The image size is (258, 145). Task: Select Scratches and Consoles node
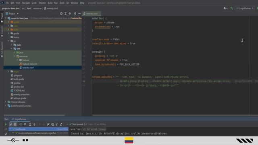(19, 106)
